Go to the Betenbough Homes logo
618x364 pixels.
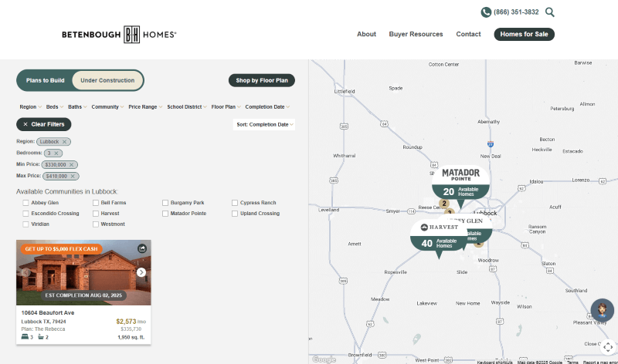(x=119, y=35)
